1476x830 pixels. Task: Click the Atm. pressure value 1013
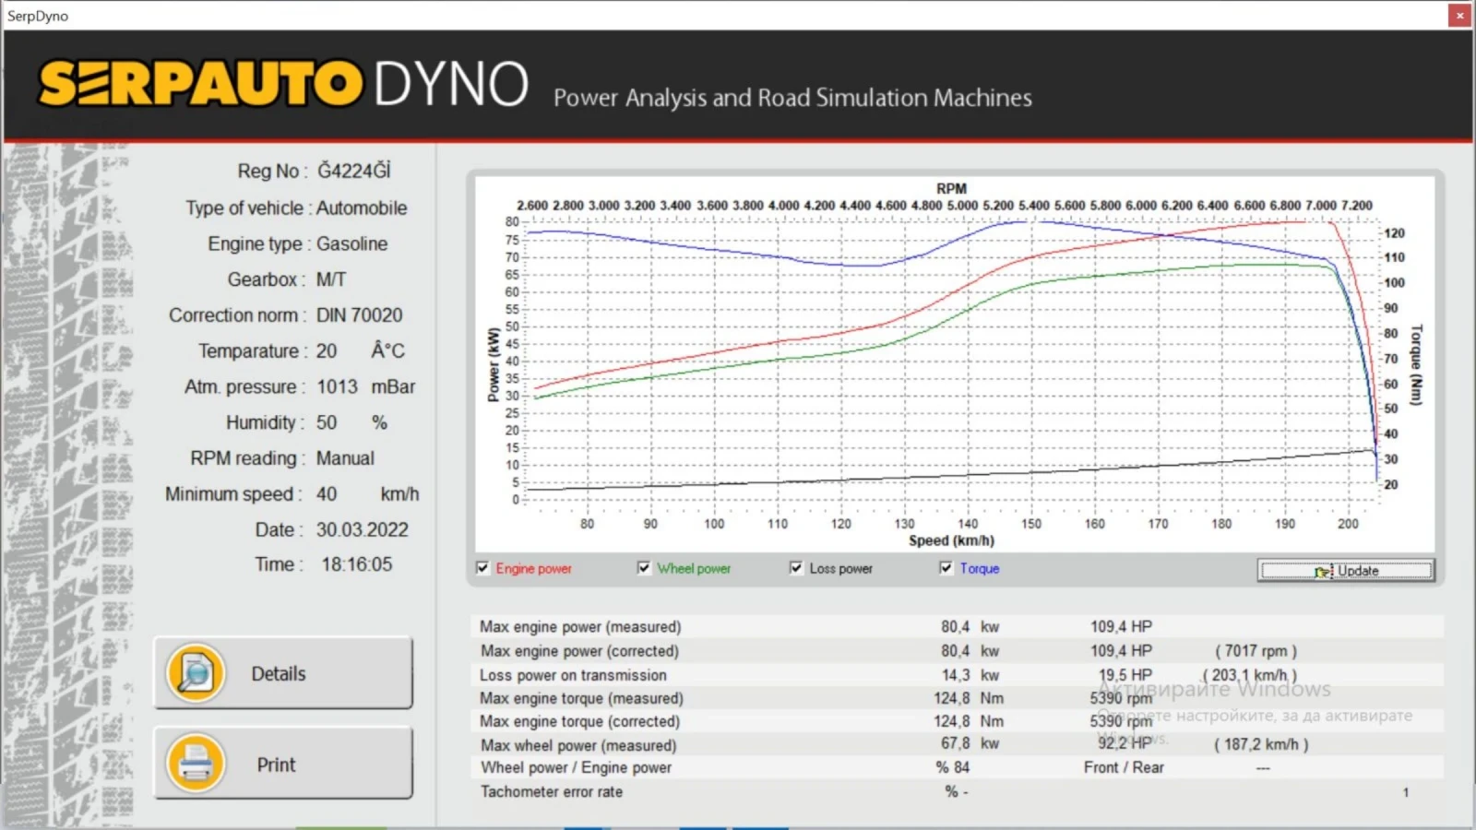(337, 387)
